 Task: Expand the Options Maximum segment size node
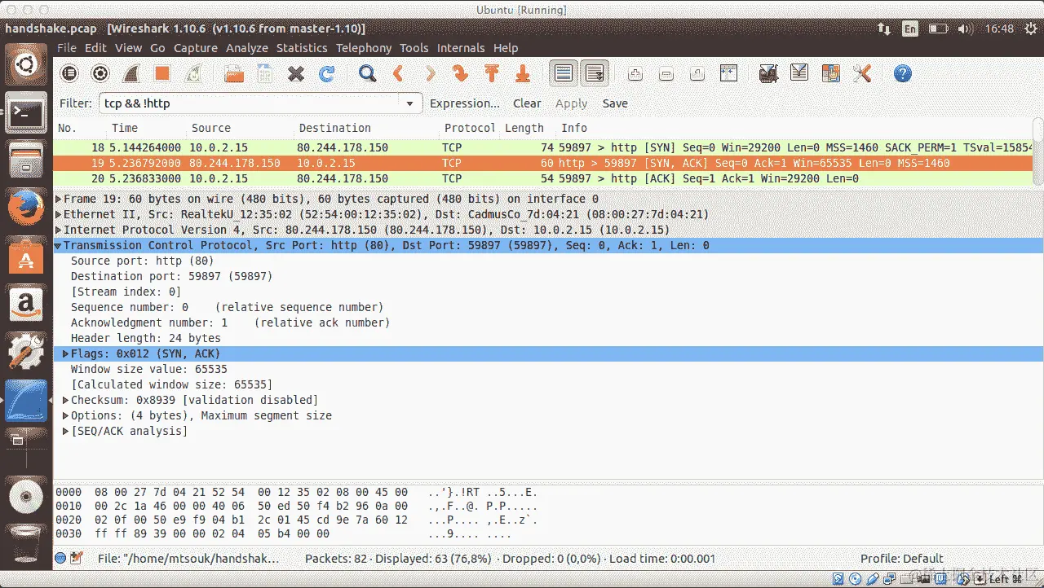coord(66,415)
